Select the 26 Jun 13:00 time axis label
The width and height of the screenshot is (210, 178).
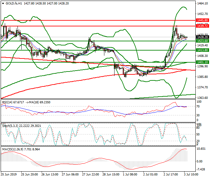click(x=50, y=175)
